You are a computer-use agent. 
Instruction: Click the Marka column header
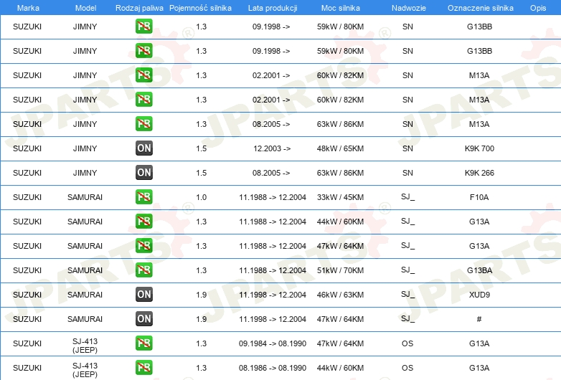pyautogui.click(x=28, y=8)
